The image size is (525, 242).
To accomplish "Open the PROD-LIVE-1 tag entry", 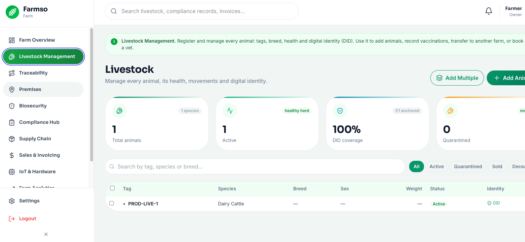I will 143,204.
